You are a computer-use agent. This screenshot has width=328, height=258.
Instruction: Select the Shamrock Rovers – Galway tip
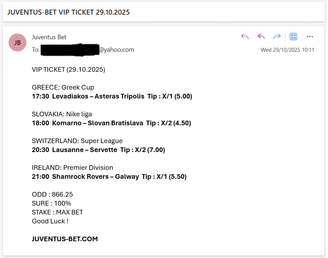tap(109, 177)
